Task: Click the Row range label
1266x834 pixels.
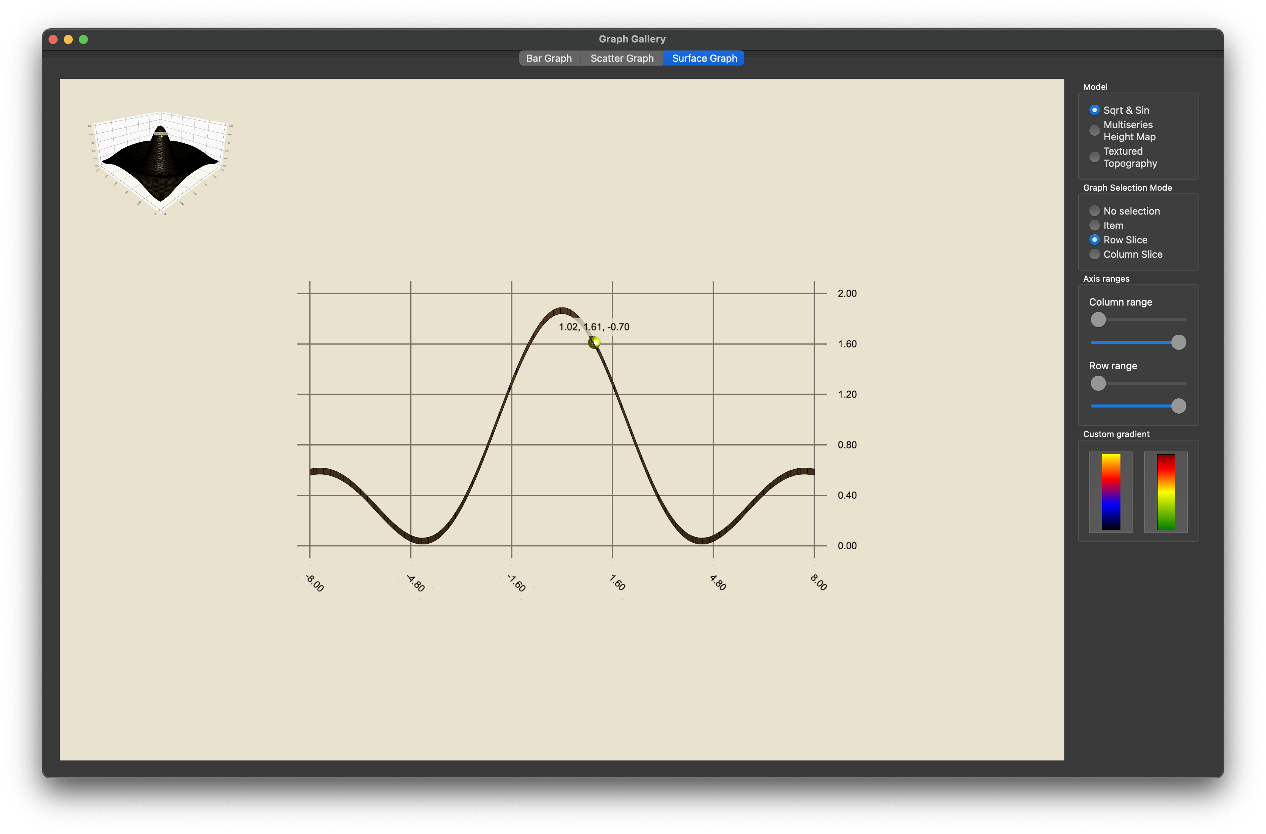Action: coord(1113,366)
